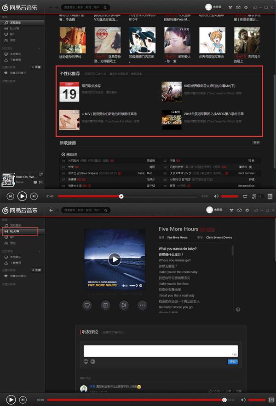This screenshot has height=406, width=276.
Task: Mute the volume speaker in upper player
Action: (216, 196)
